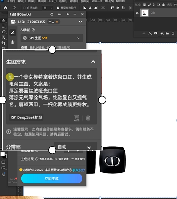The image size is (177, 199).
Task: Click the 立即生成 button
Action: [52, 179]
